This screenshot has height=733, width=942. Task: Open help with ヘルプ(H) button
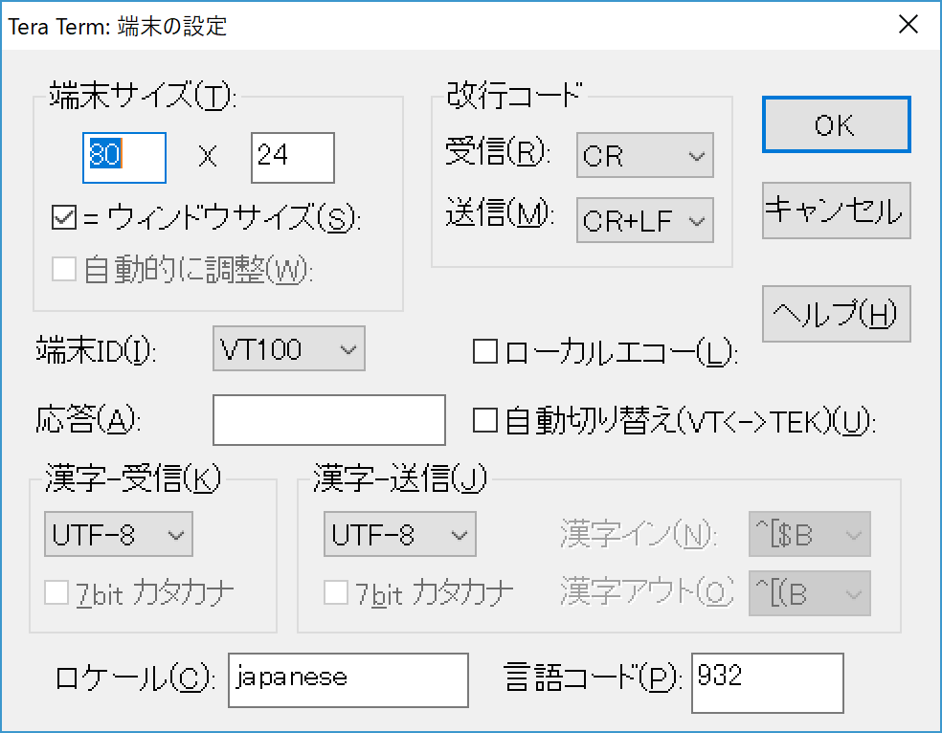[836, 314]
